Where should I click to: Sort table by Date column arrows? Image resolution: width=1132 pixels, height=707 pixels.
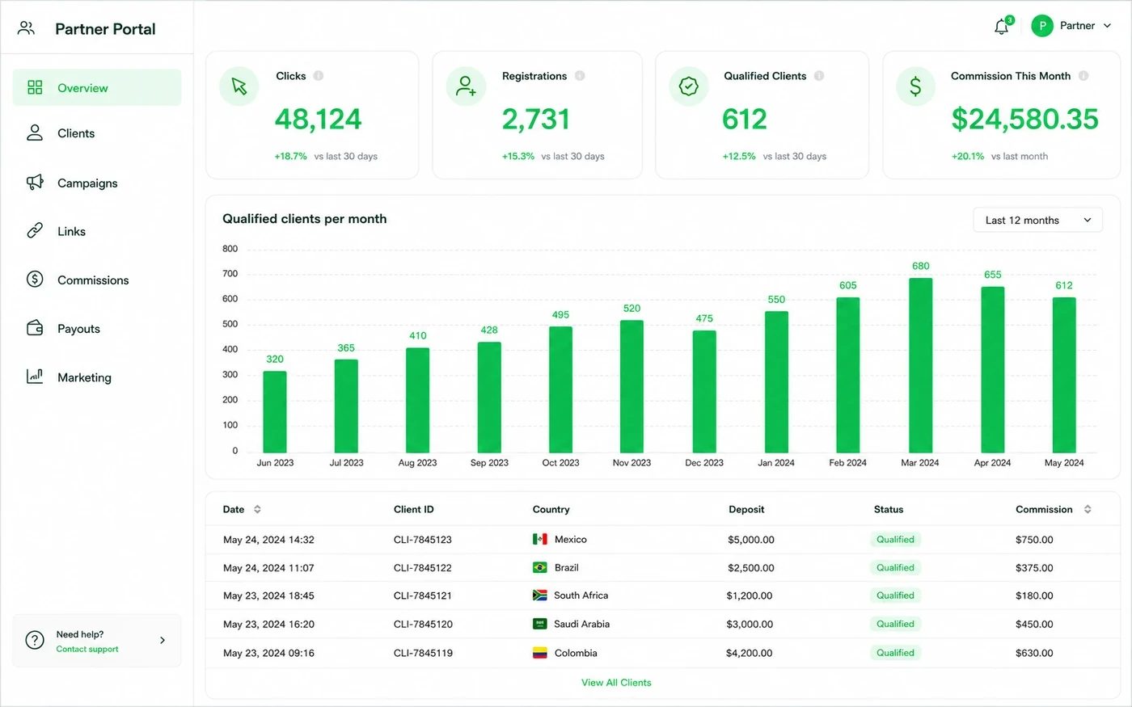pos(257,509)
